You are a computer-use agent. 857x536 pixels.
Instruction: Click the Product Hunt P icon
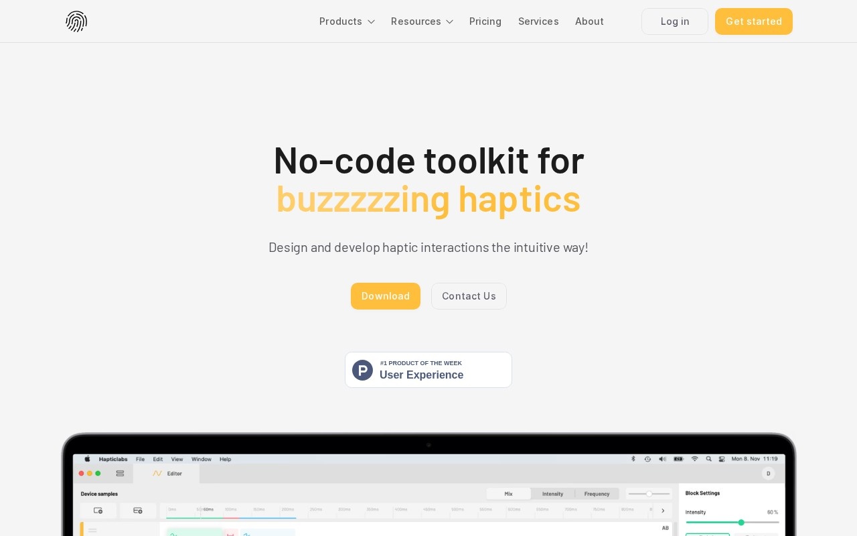click(x=362, y=370)
